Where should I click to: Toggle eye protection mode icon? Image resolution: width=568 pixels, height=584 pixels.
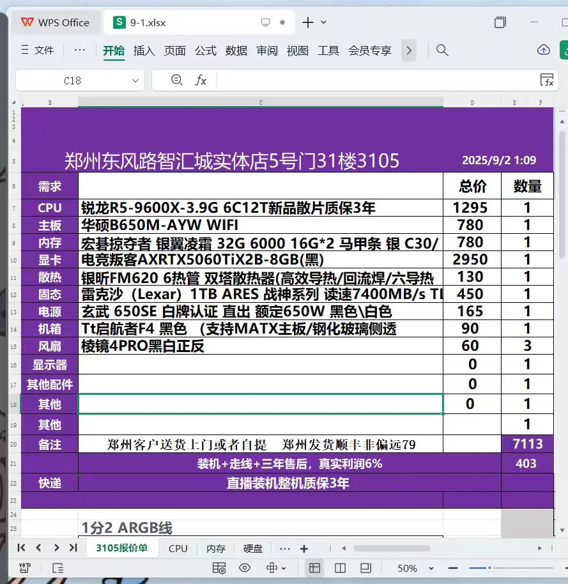point(244,568)
